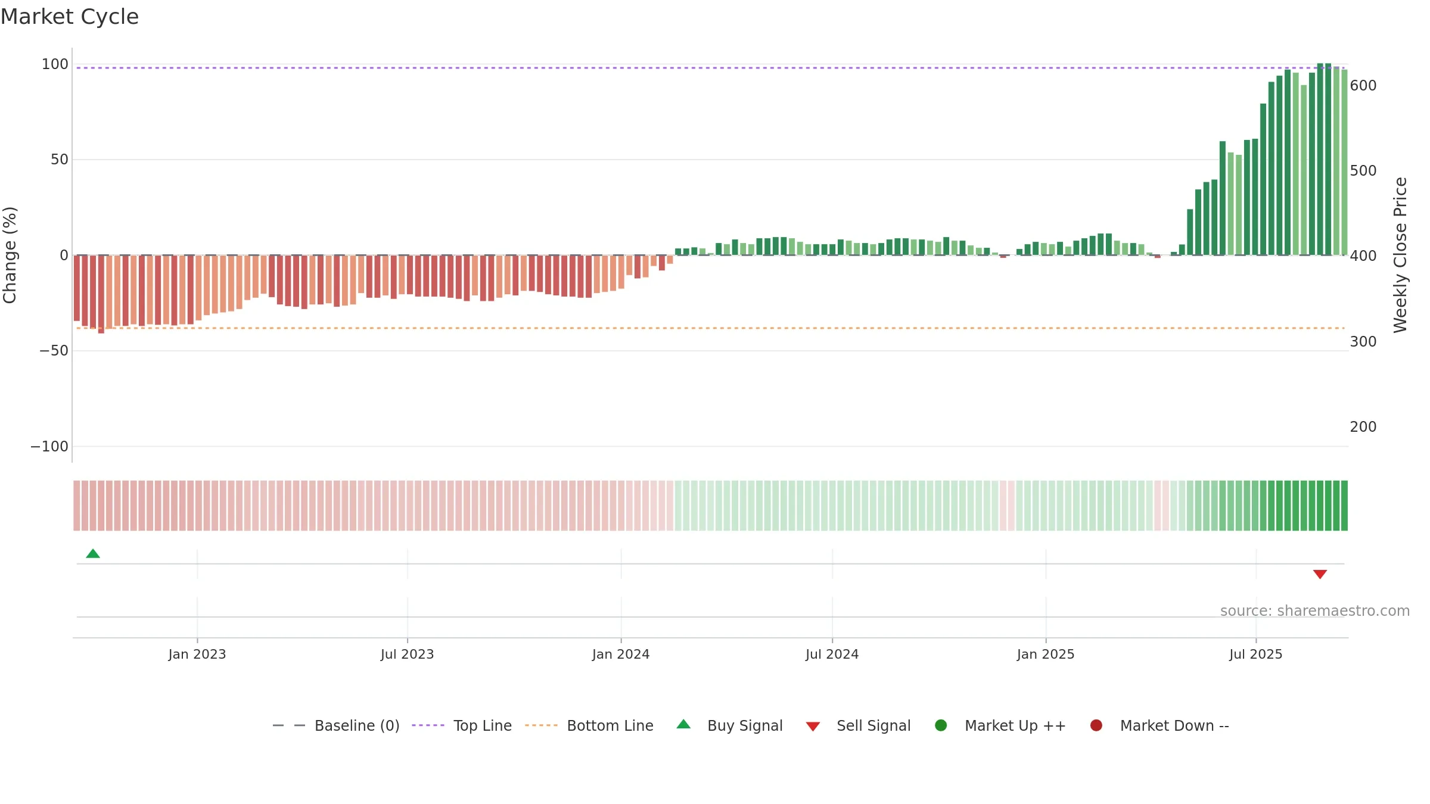This screenshot has width=1430, height=804.
Task: Click the red sell signal triangle marker
Action: [x=1320, y=574]
